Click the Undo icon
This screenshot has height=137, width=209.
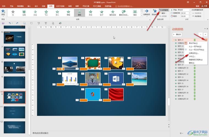point(10,23)
